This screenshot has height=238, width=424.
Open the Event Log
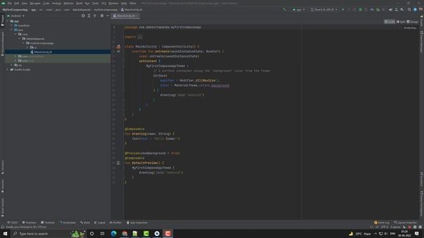[x=382, y=223]
